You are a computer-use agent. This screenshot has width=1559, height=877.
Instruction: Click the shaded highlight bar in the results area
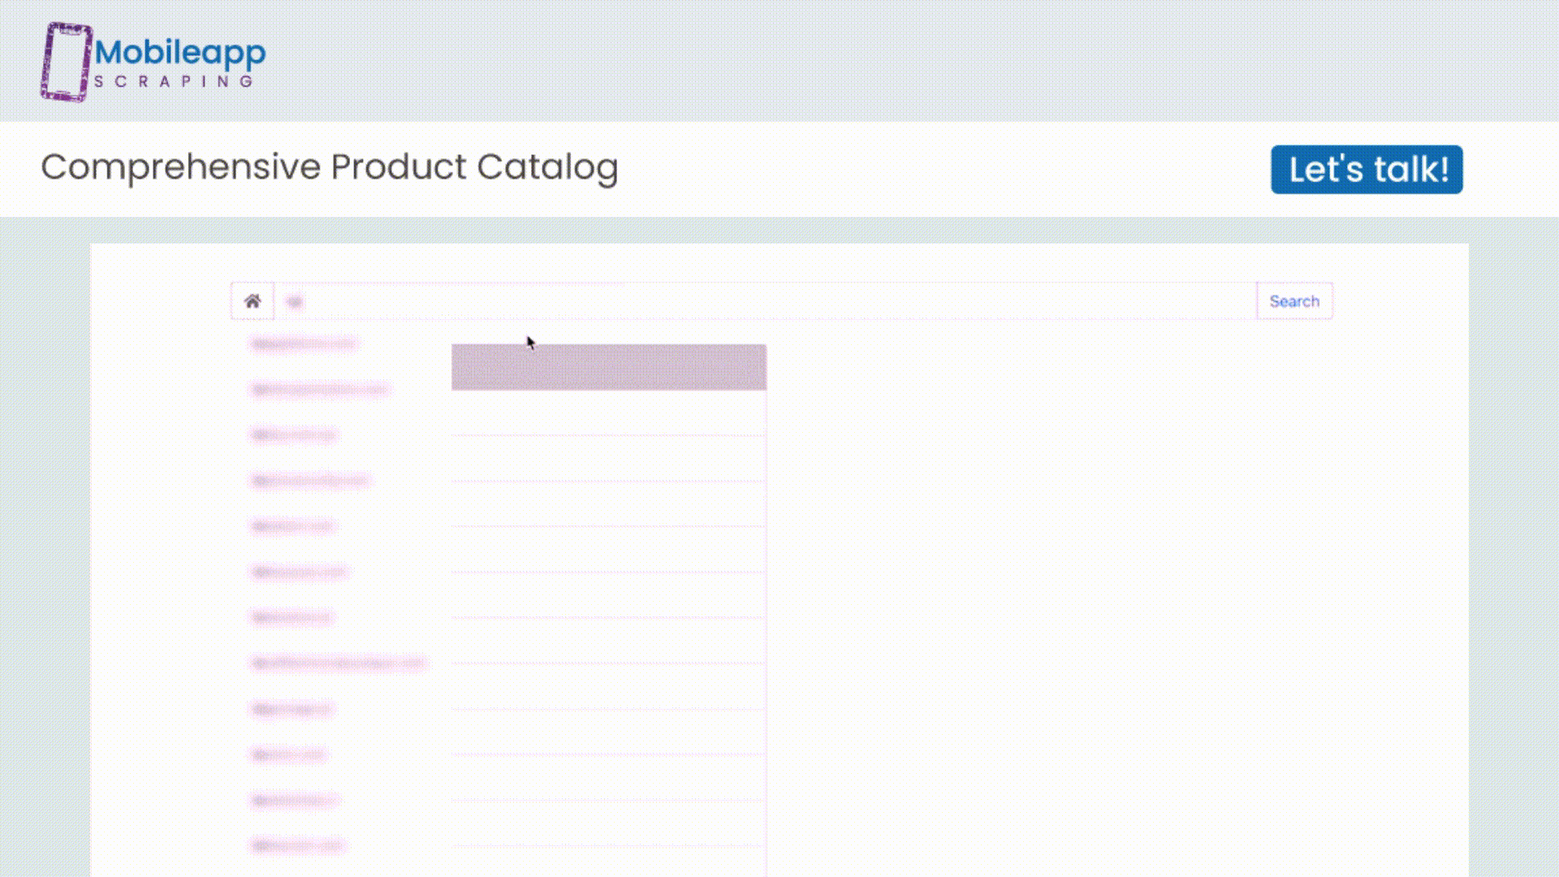click(x=608, y=367)
